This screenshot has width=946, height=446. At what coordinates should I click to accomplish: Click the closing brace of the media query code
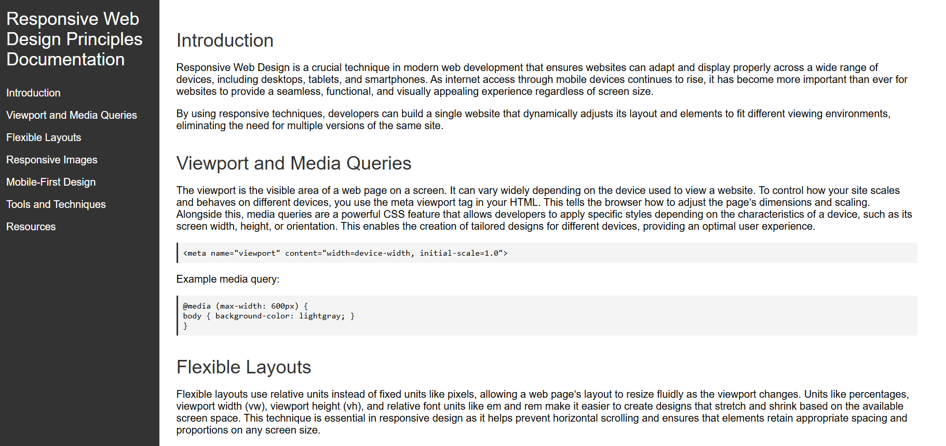(185, 326)
